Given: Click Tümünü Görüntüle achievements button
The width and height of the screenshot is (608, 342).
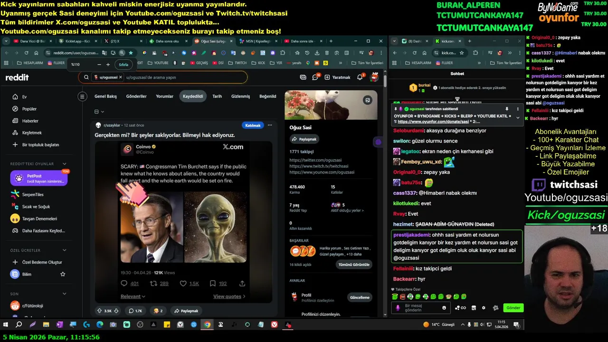Looking at the screenshot, I should [354, 265].
